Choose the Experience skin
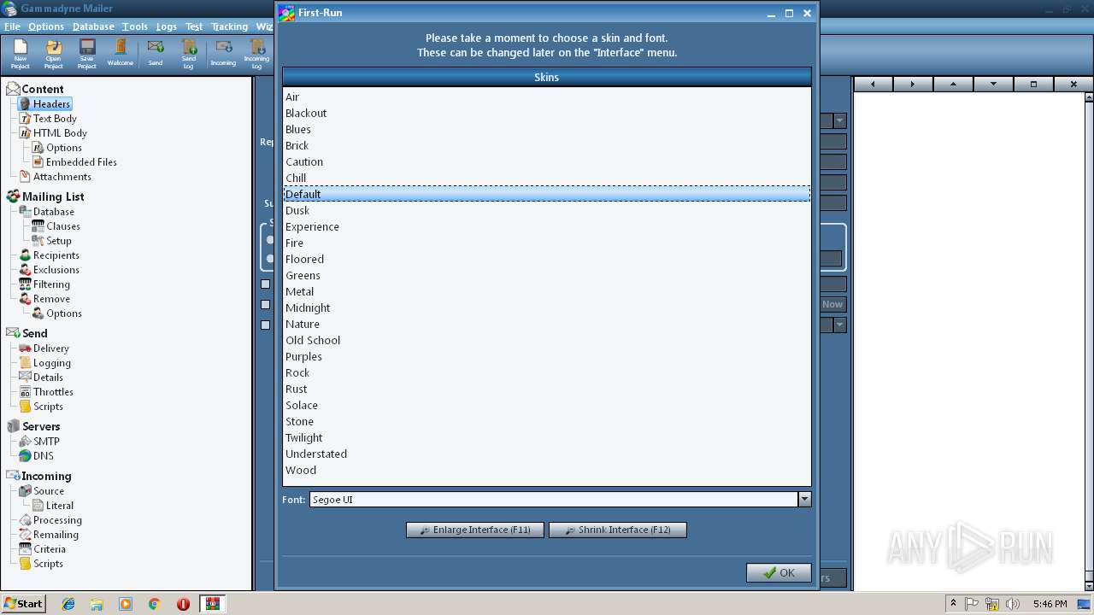 pos(547,227)
